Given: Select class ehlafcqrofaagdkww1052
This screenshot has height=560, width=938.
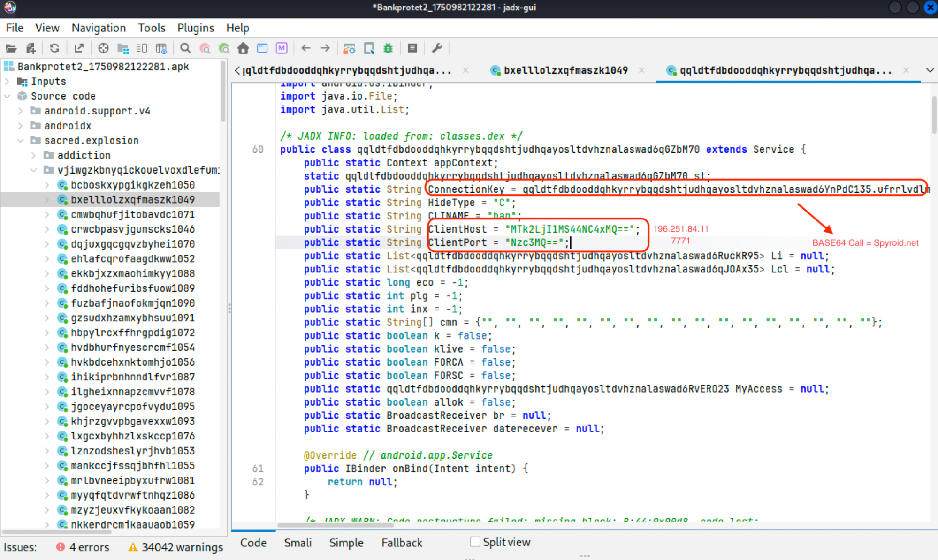Looking at the screenshot, I should [132, 259].
